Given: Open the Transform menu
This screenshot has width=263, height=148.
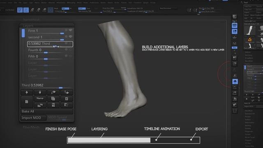Looking at the screenshot, I should click(137, 3).
